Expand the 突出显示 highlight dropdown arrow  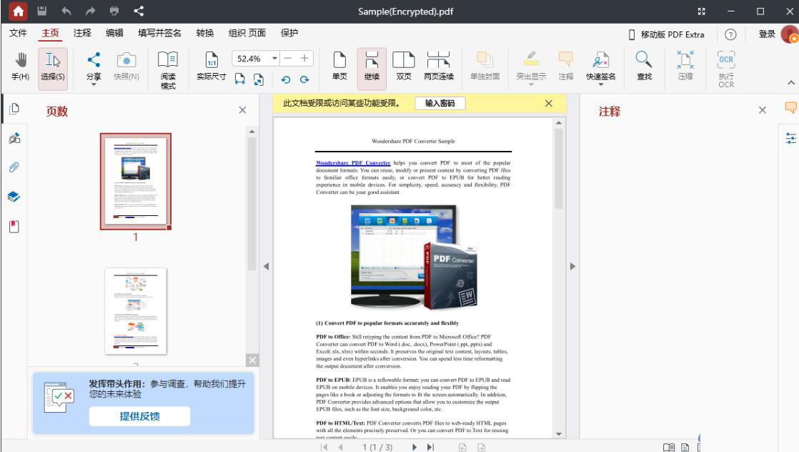point(531,84)
